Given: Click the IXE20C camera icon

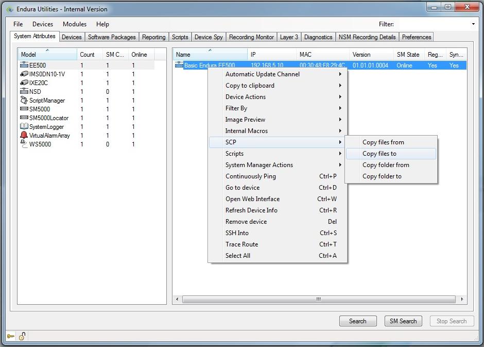Looking at the screenshot, I should [24, 82].
